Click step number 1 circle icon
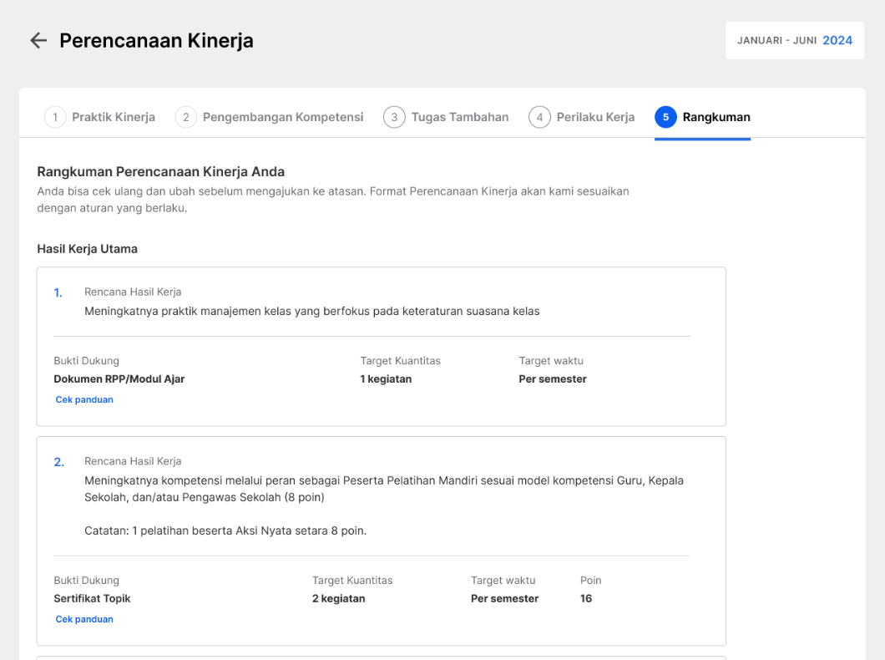The width and height of the screenshot is (885, 660). pyautogui.click(x=55, y=117)
